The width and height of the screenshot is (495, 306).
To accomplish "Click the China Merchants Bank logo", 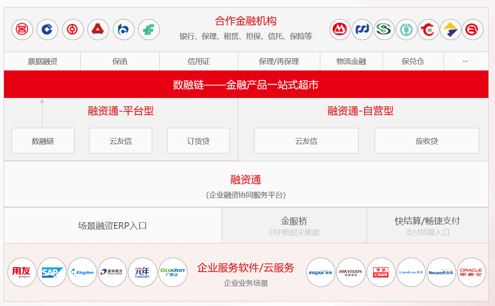I will (x=340, y=30).
